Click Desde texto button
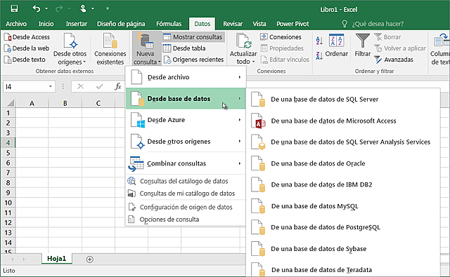450x277 pixels. tap(25, 60)
